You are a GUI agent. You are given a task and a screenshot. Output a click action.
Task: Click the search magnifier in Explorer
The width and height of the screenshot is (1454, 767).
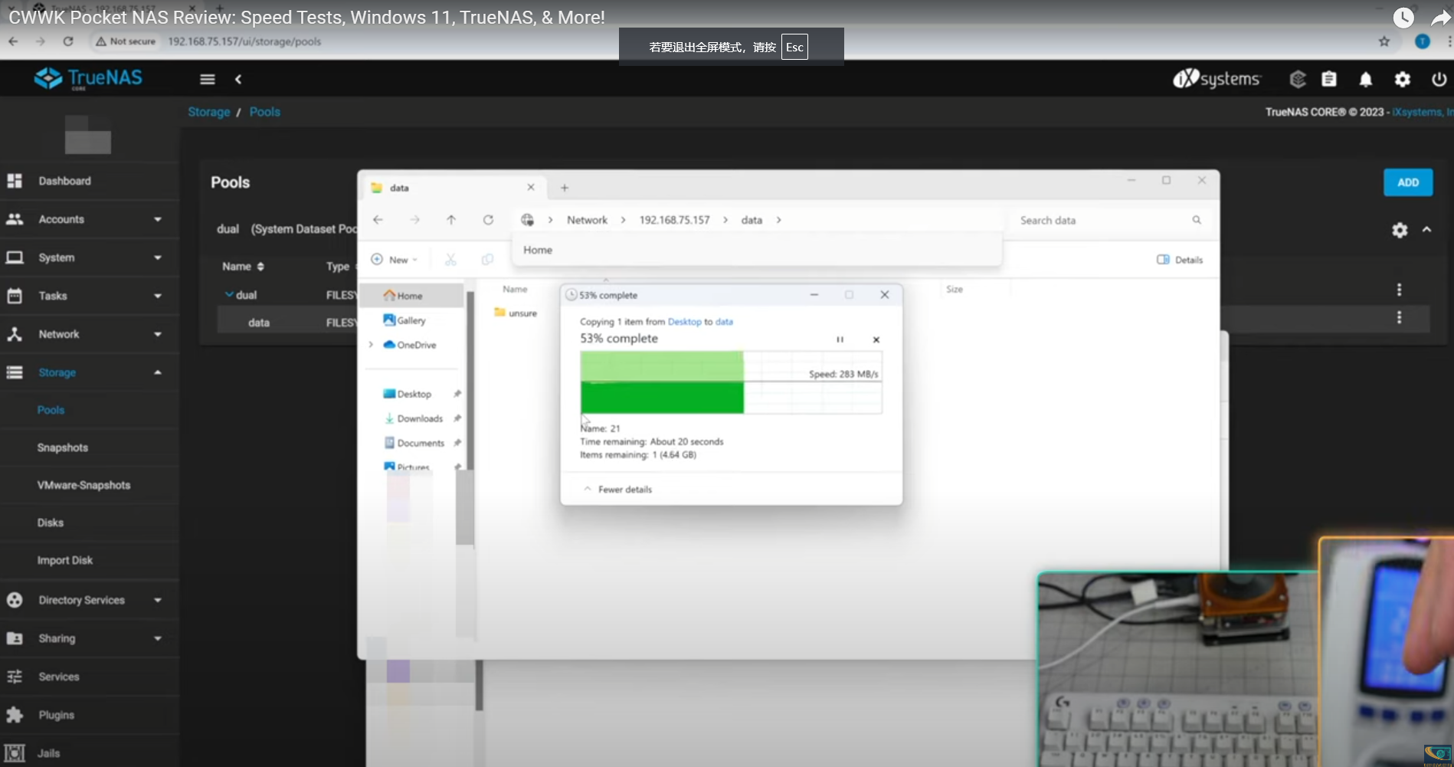pyautogui.click(x=1197, y=220)
